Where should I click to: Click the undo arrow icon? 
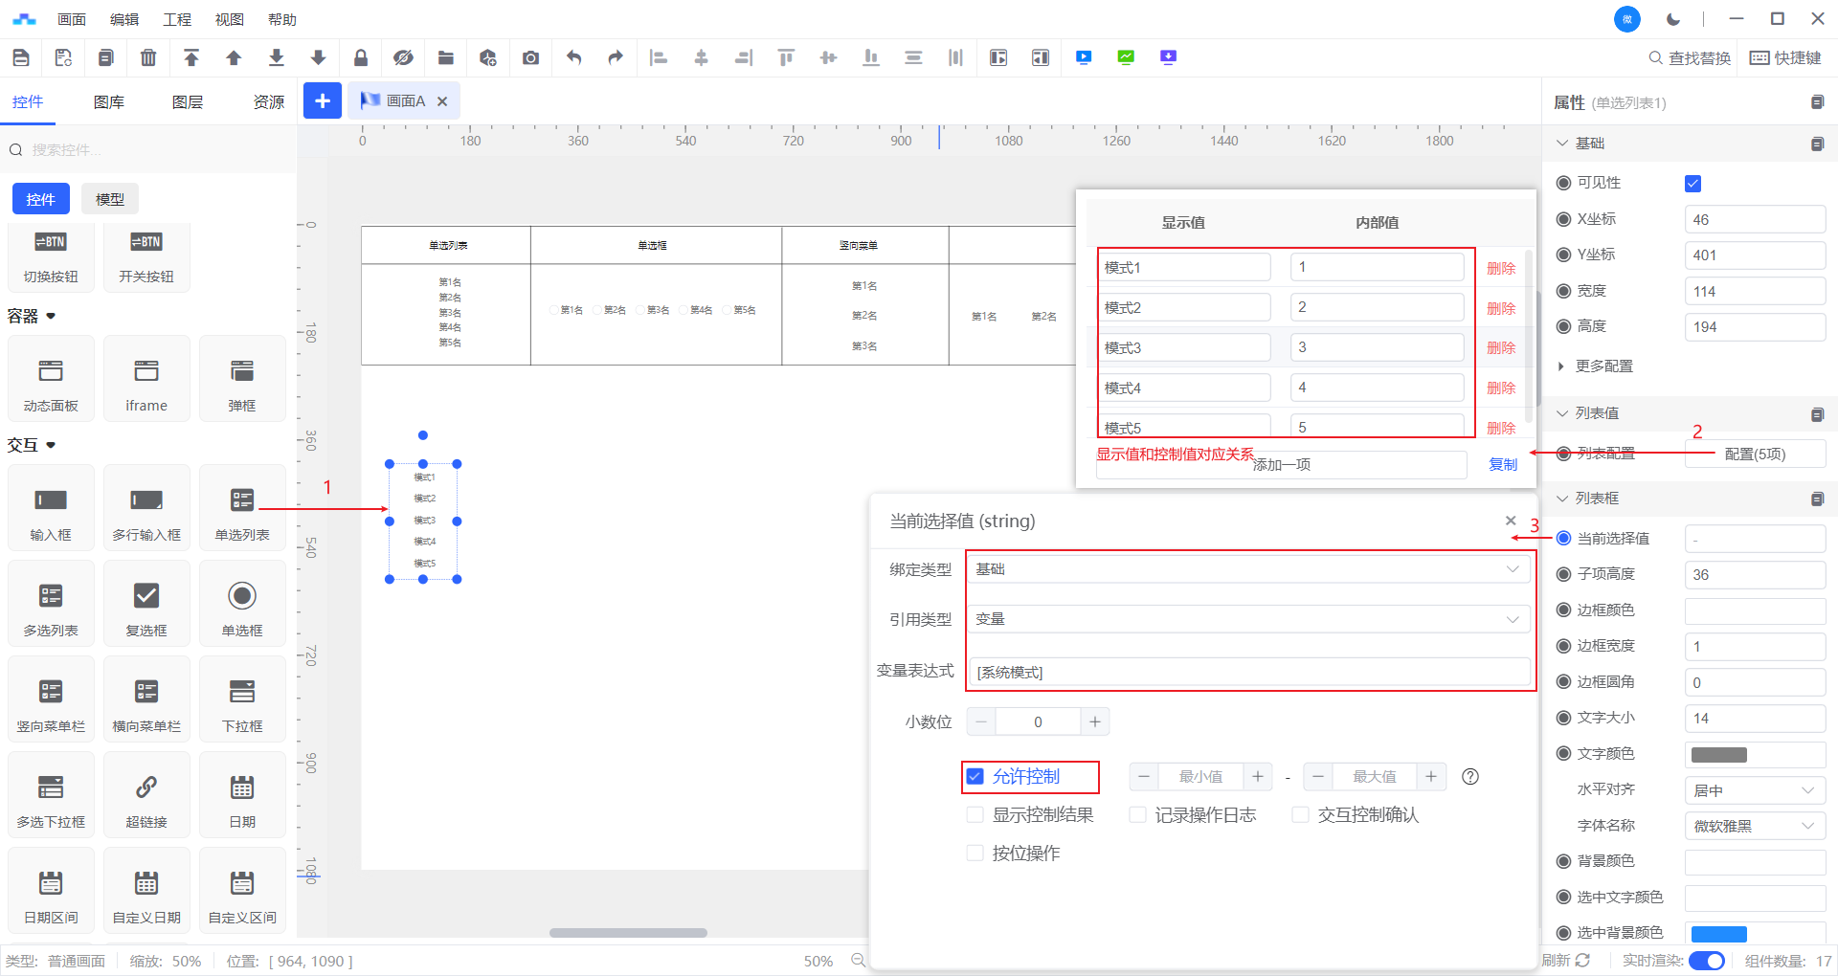[573, 58]
